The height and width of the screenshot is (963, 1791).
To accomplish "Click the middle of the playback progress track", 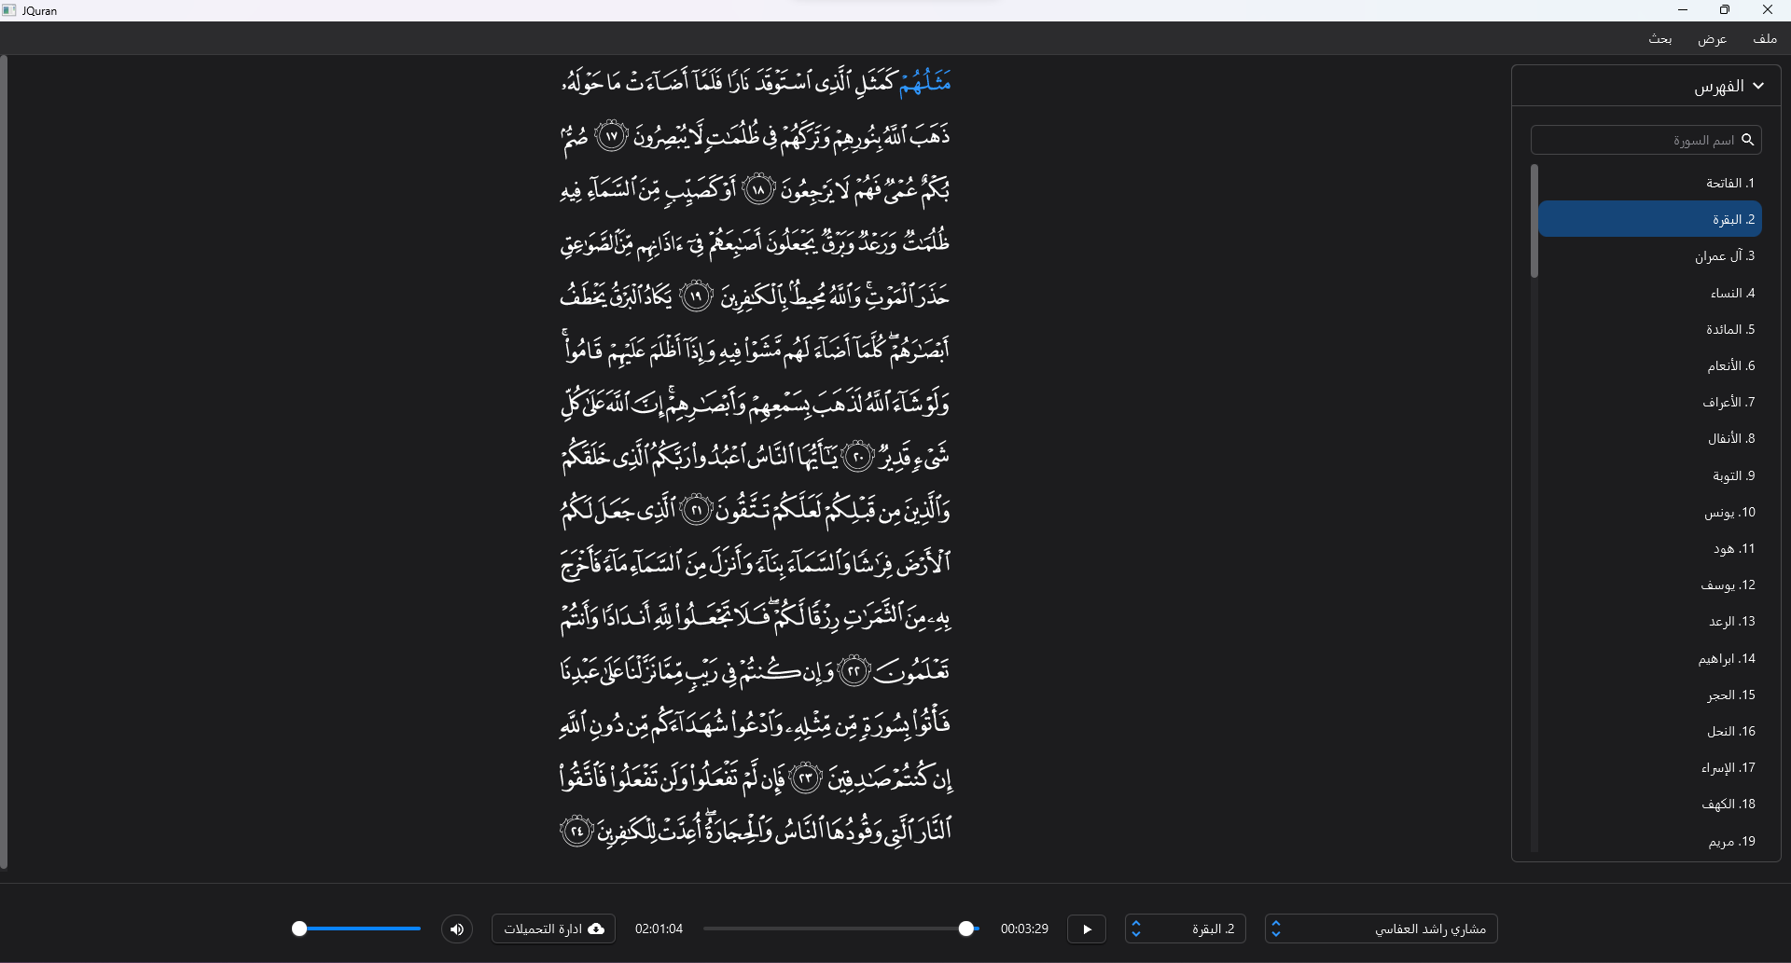I will (x=840, y=929).
